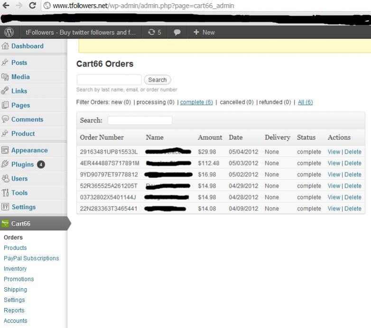Click the tFollowers site title in admin bar

81,32
